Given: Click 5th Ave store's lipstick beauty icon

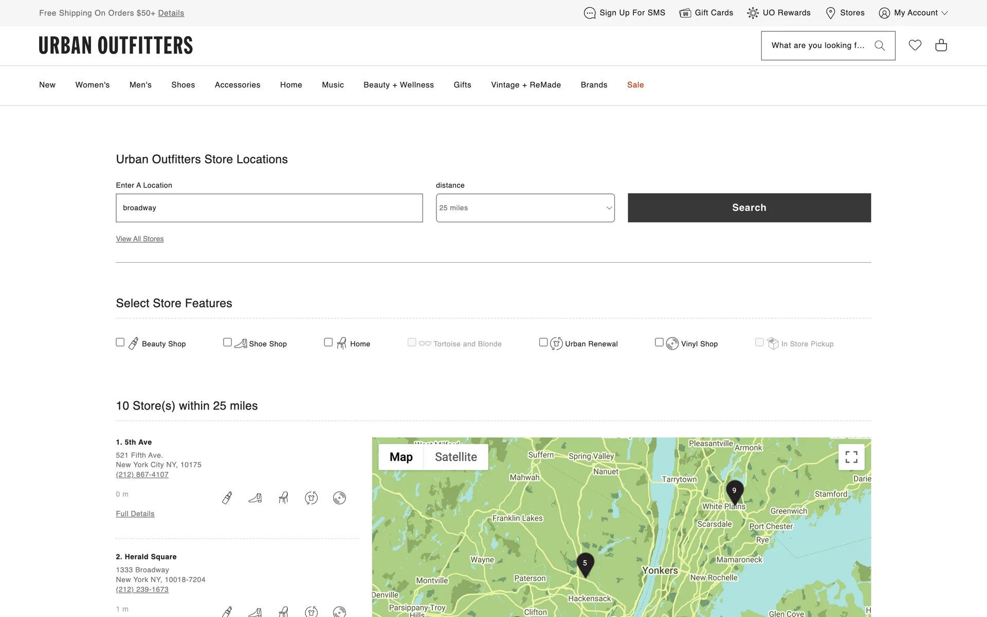Looking at the screenshot, I should pos(227,498).
